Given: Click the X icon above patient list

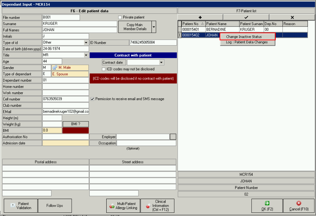Looking at the screenshot, I should click(292, 17).
